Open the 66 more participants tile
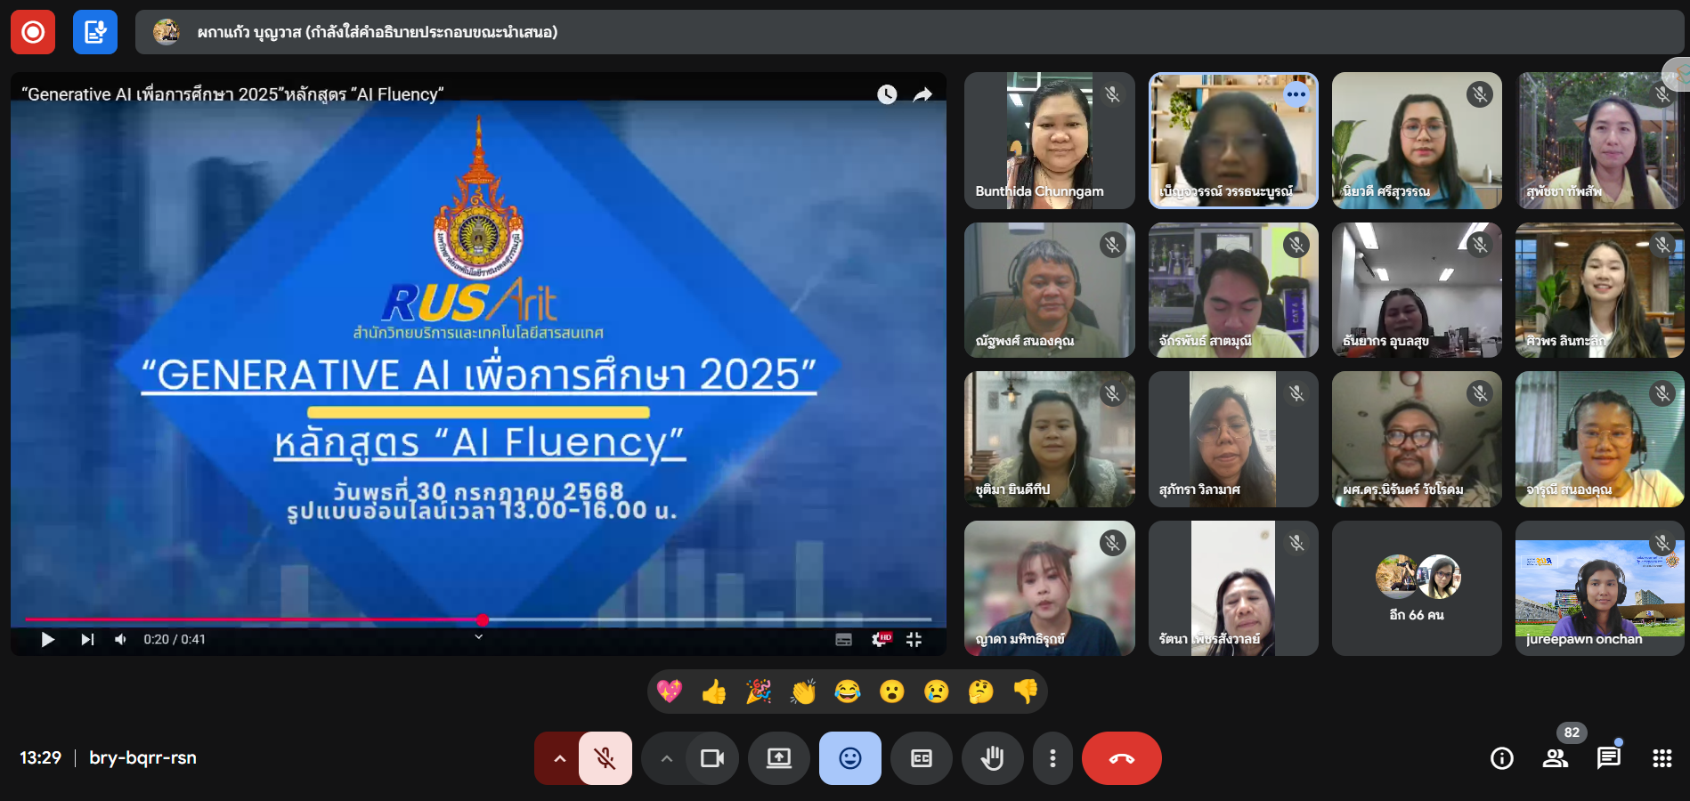 point(1417,588)
